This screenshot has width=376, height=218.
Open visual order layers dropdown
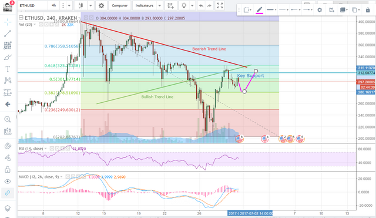pos(344,10)
